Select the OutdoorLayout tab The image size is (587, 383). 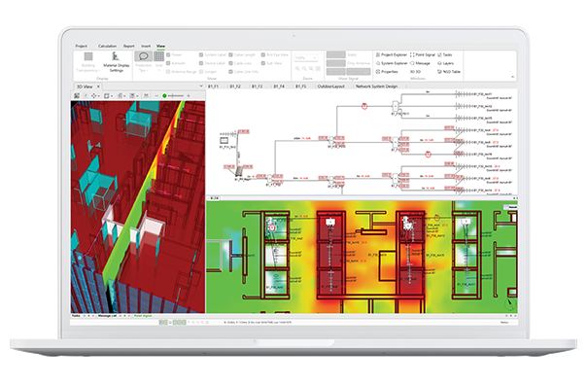pyautogui.click(x=331, y=87)
